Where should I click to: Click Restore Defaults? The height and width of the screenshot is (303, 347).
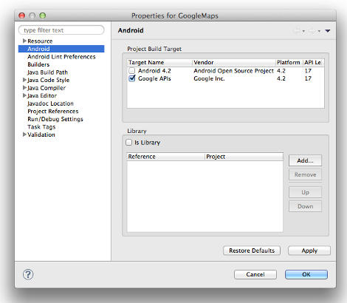(252, 251)
